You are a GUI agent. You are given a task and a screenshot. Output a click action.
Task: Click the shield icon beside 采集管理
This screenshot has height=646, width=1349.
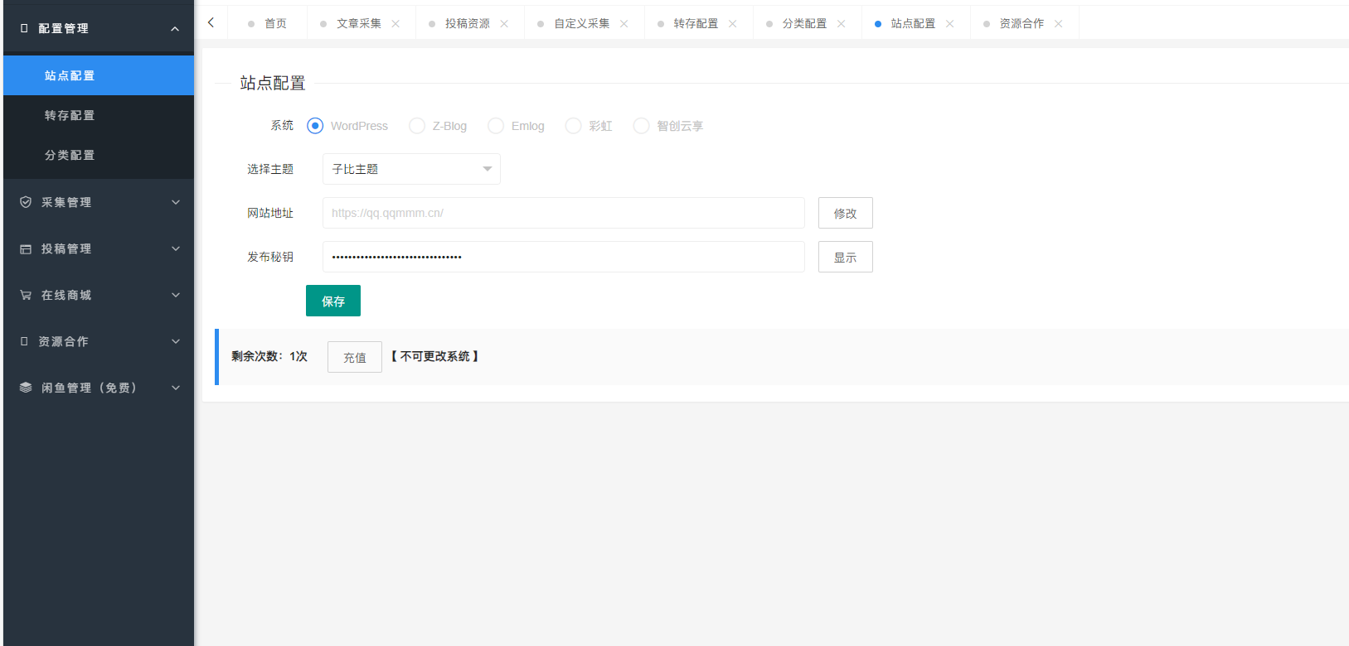(26, 202)
